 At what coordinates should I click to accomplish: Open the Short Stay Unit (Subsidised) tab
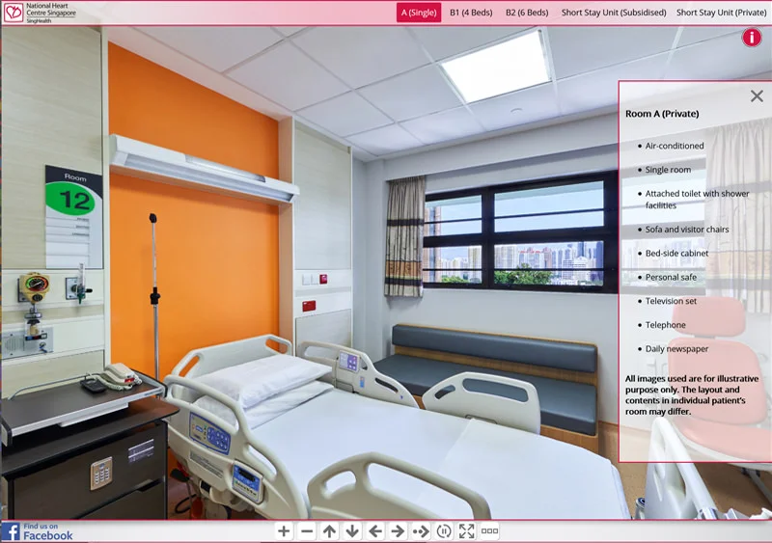pyautogui.click(x=614, y=13)
